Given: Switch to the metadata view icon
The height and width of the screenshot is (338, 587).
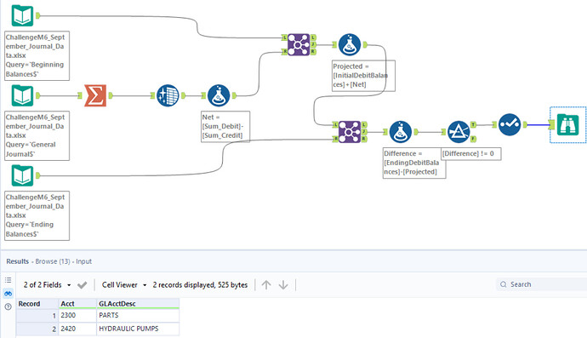Looking at the screenshot, I should [x=8, y=280].
